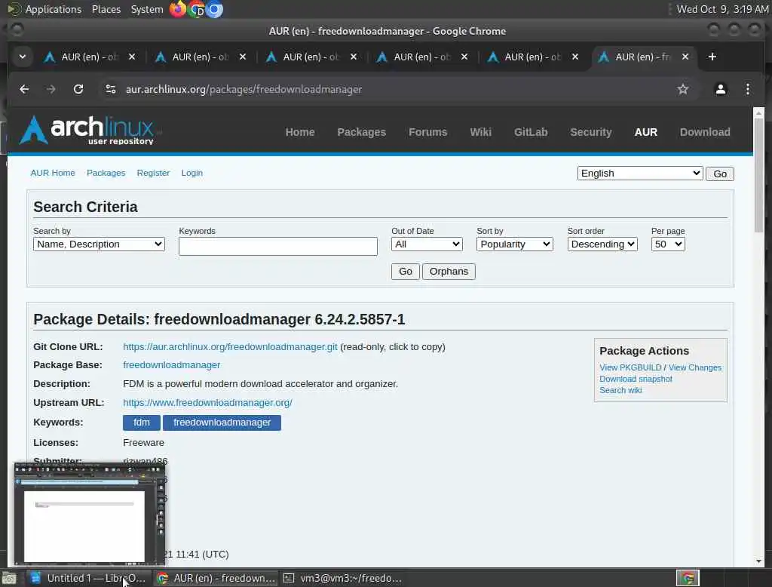Close the fourth AUR tab

[464, 57]
